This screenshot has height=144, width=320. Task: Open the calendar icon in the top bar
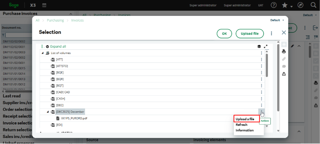click(x=44, y=5)
